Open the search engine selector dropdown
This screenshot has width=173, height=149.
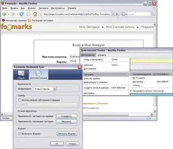click(124, 14)
